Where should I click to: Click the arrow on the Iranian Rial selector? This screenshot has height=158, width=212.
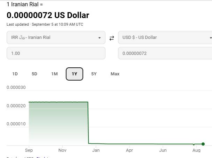click(x=99, y=38)
